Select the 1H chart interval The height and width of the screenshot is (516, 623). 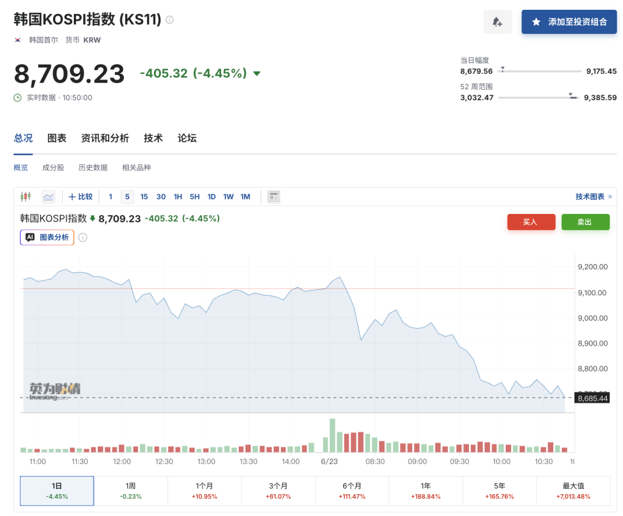178,197
